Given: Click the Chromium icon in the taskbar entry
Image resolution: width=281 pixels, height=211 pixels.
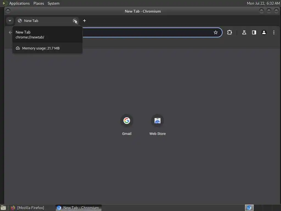Looking at the screenshot, I should [x=59, y=208].
